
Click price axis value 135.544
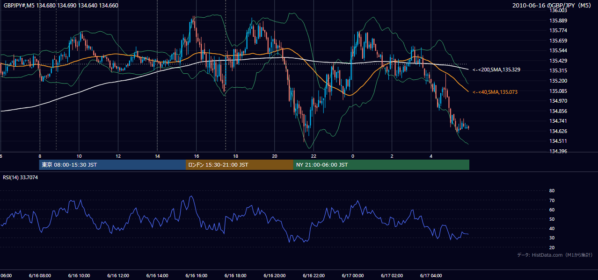click(x=558, y=50)
